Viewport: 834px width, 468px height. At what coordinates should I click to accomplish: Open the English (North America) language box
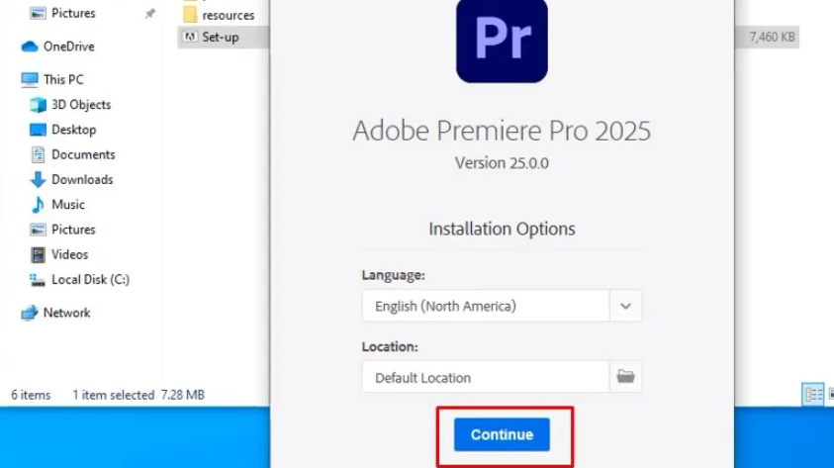pyautogui.click(x=485, y=306)
